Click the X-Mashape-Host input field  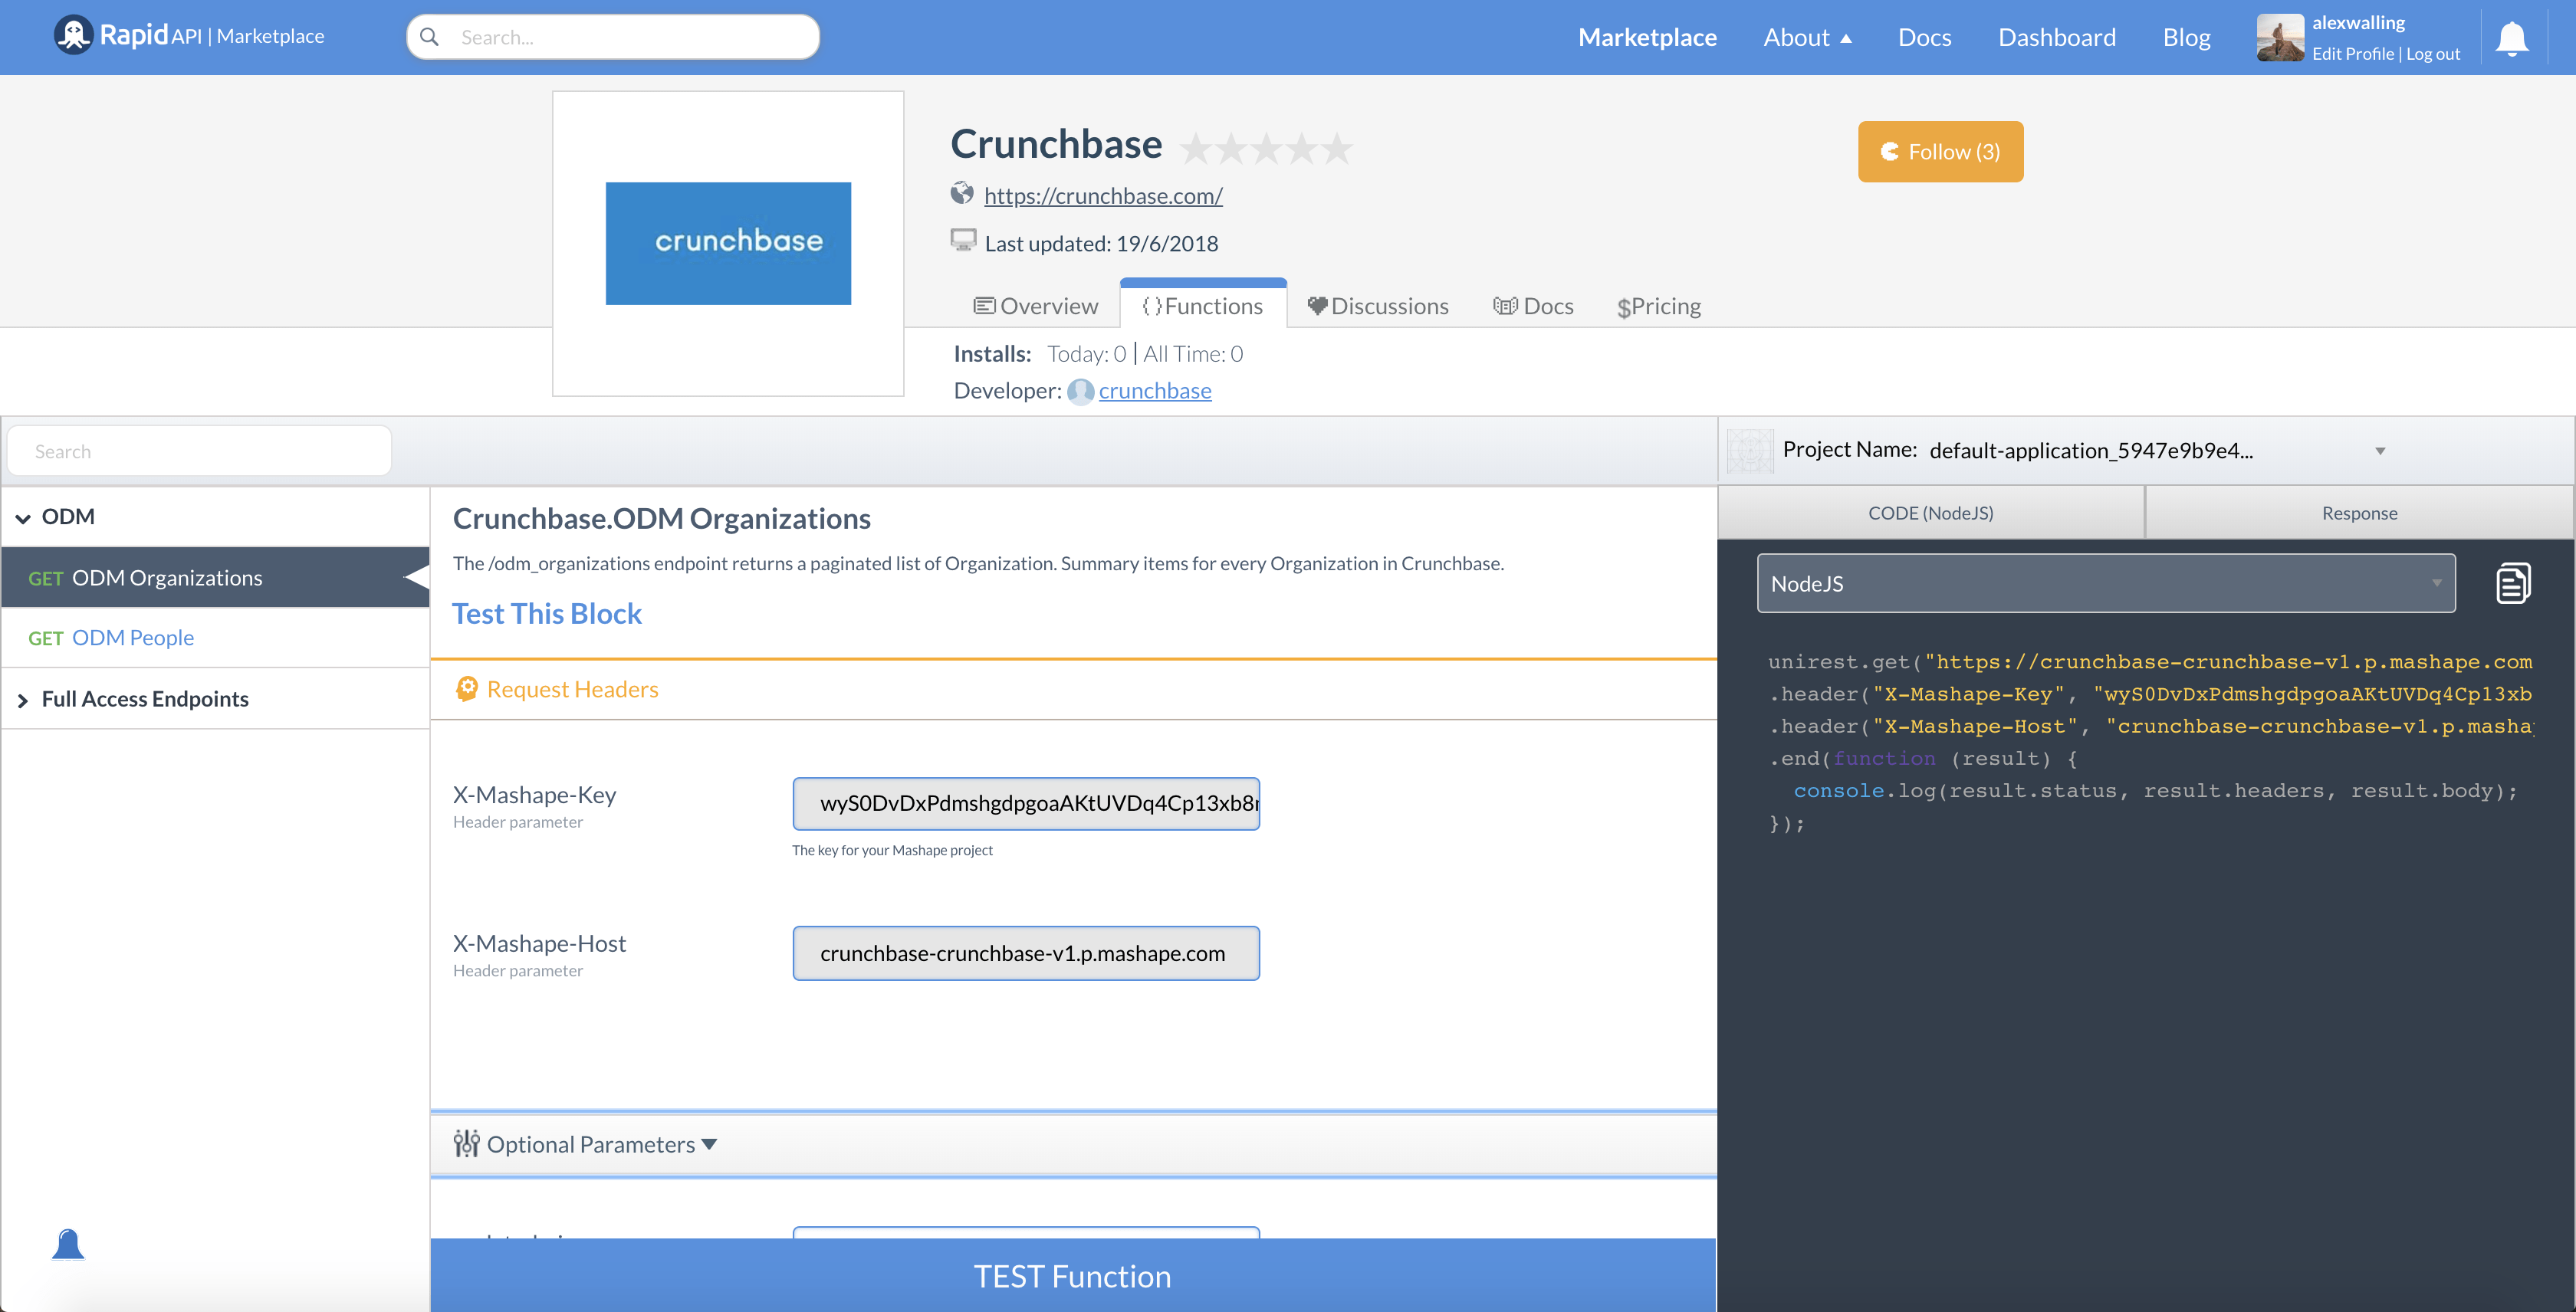1026,953
